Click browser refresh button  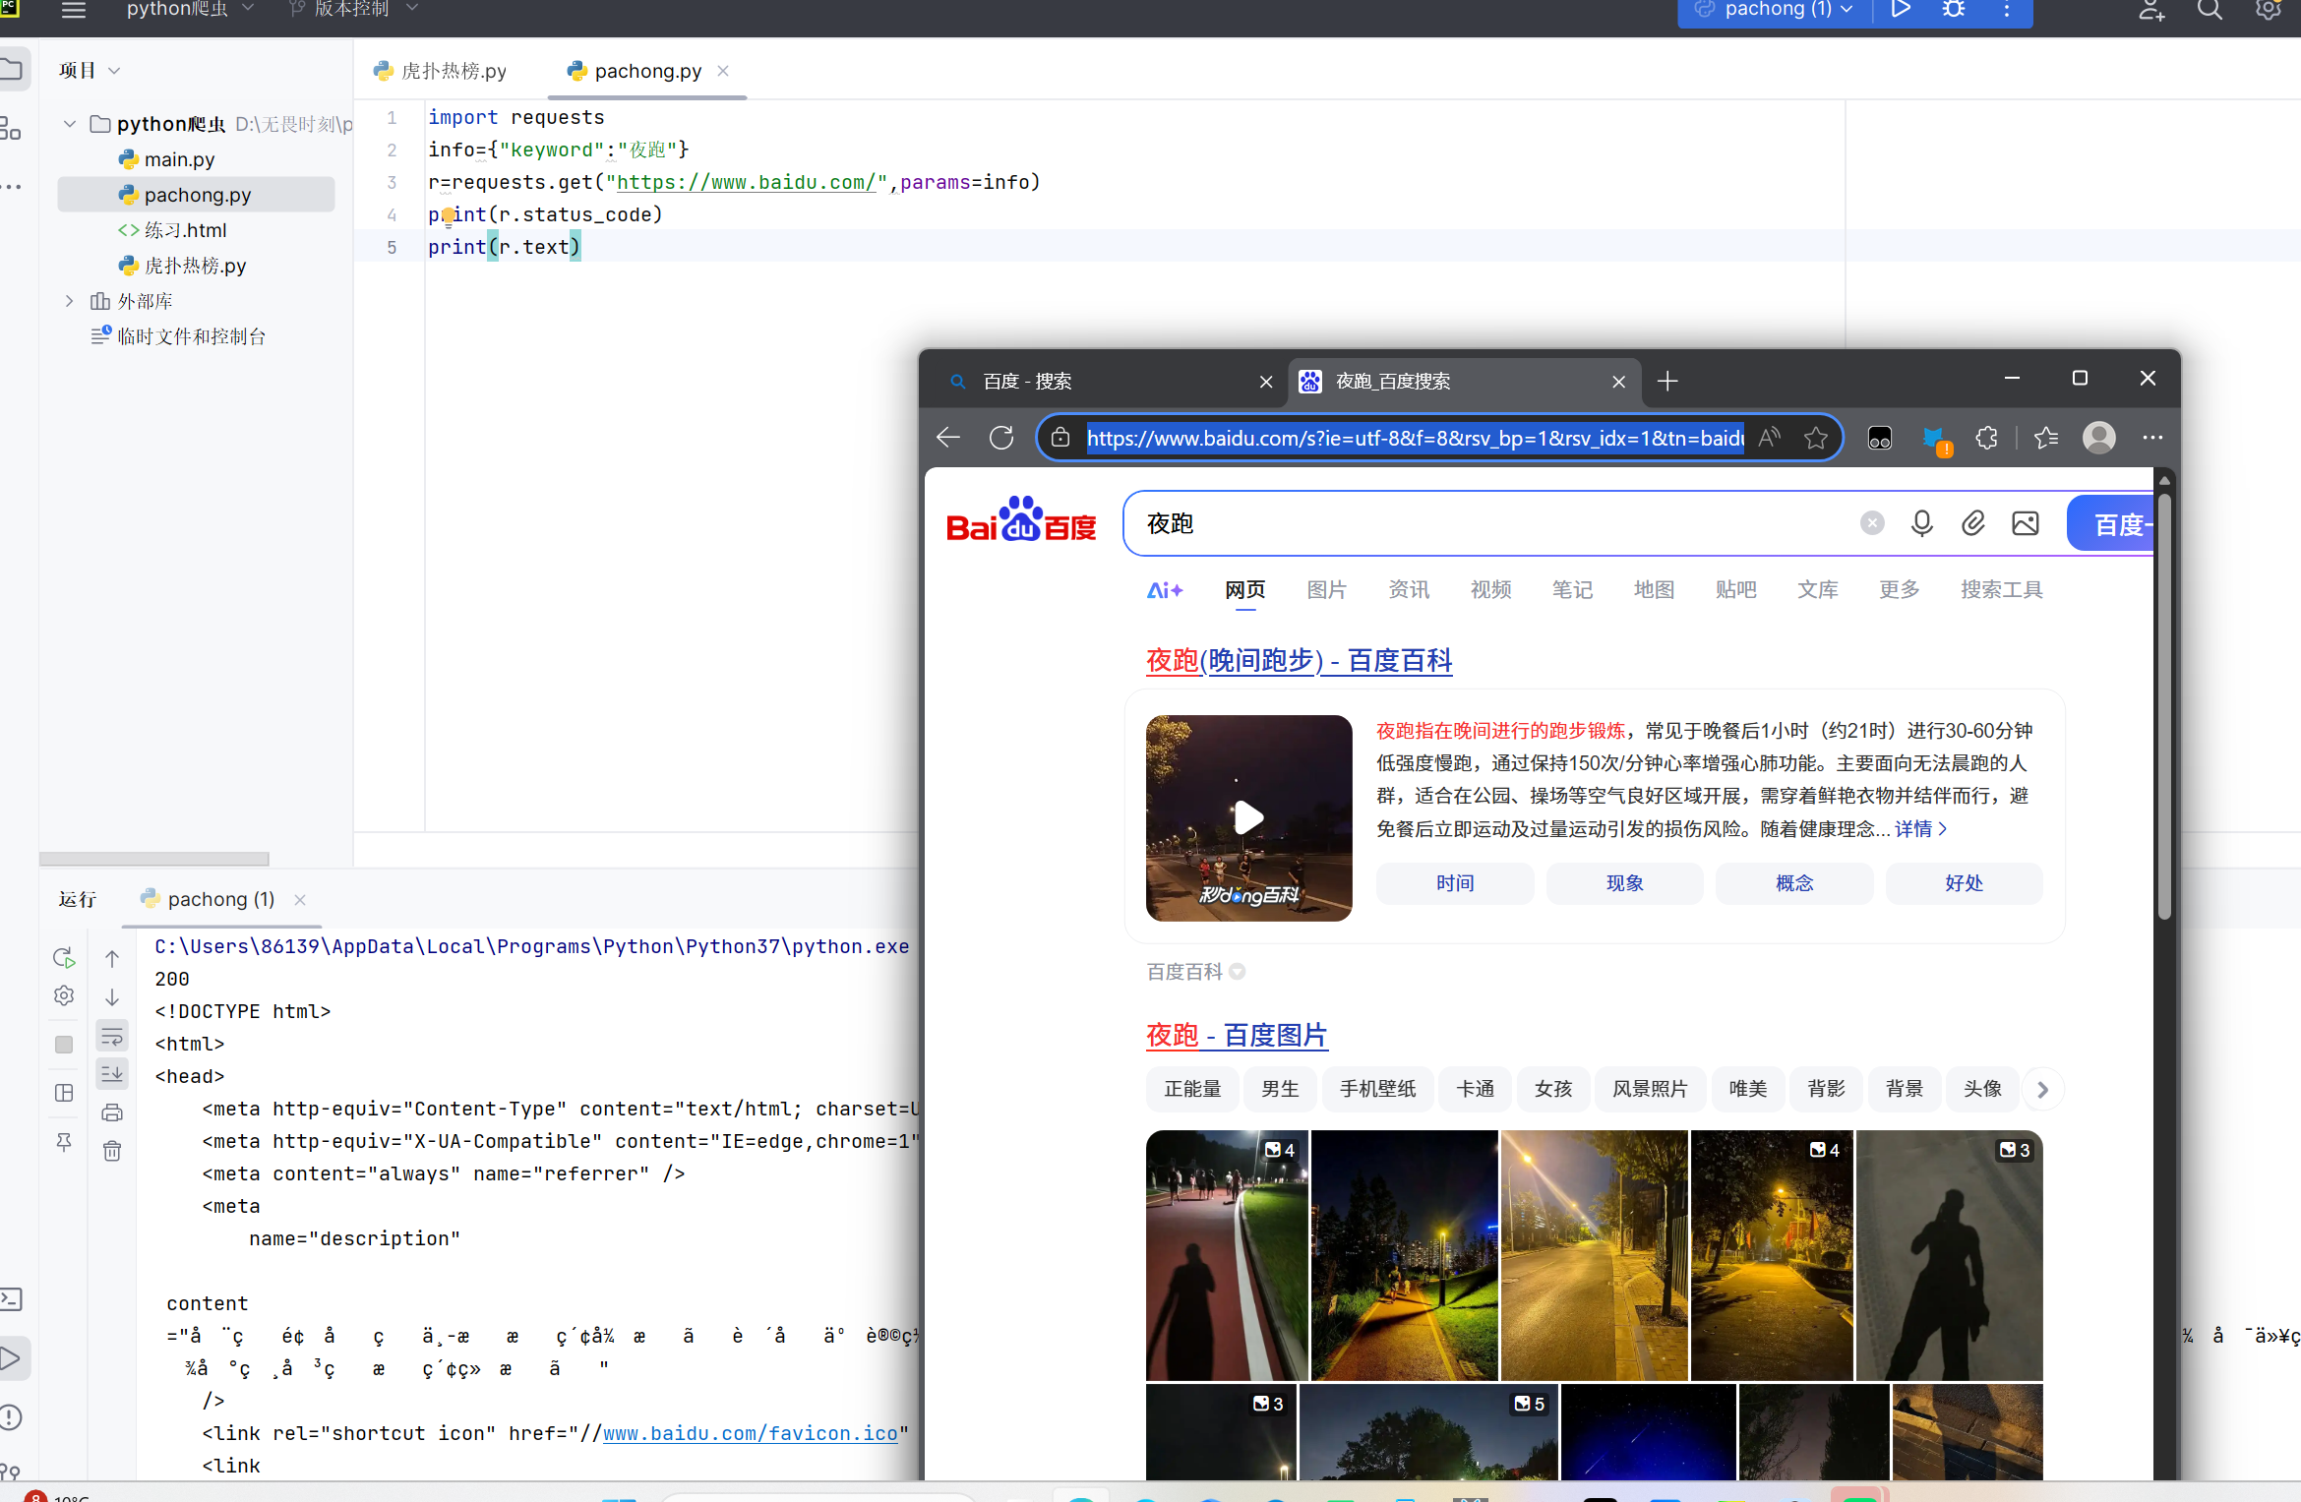pos(1001,438)
